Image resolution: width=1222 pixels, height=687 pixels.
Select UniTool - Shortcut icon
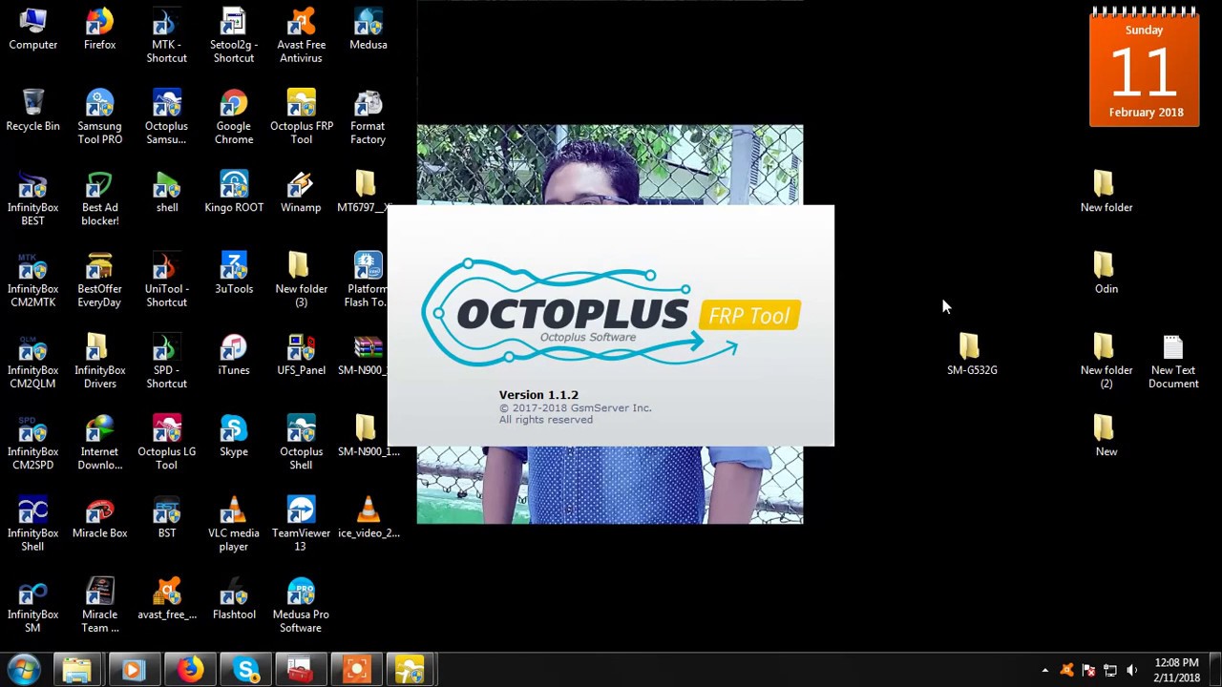coord(166,281)
